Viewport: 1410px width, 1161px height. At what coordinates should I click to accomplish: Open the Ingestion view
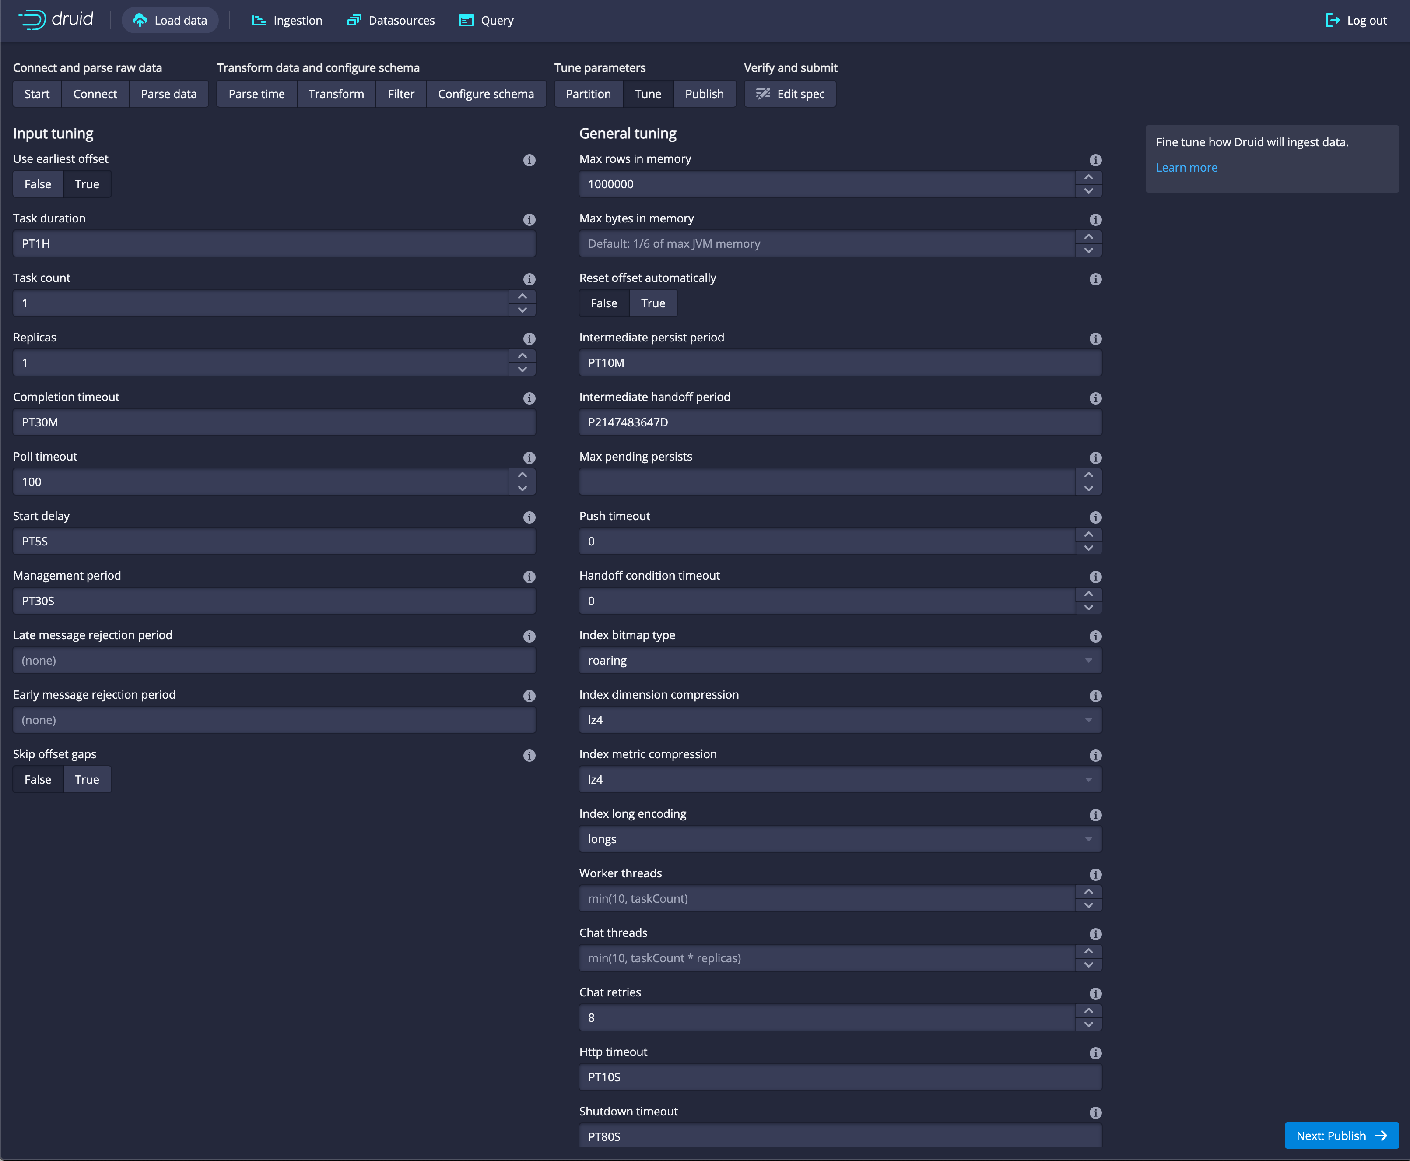point(287,20)
